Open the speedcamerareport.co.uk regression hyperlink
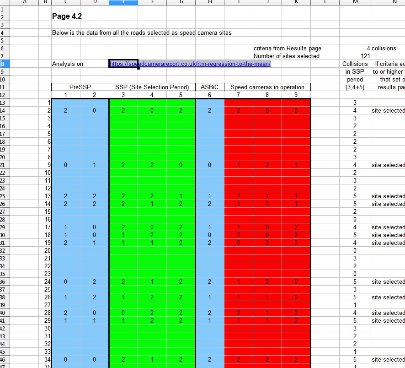Viewport: 405px width, 368px height. tap(190, 64)
